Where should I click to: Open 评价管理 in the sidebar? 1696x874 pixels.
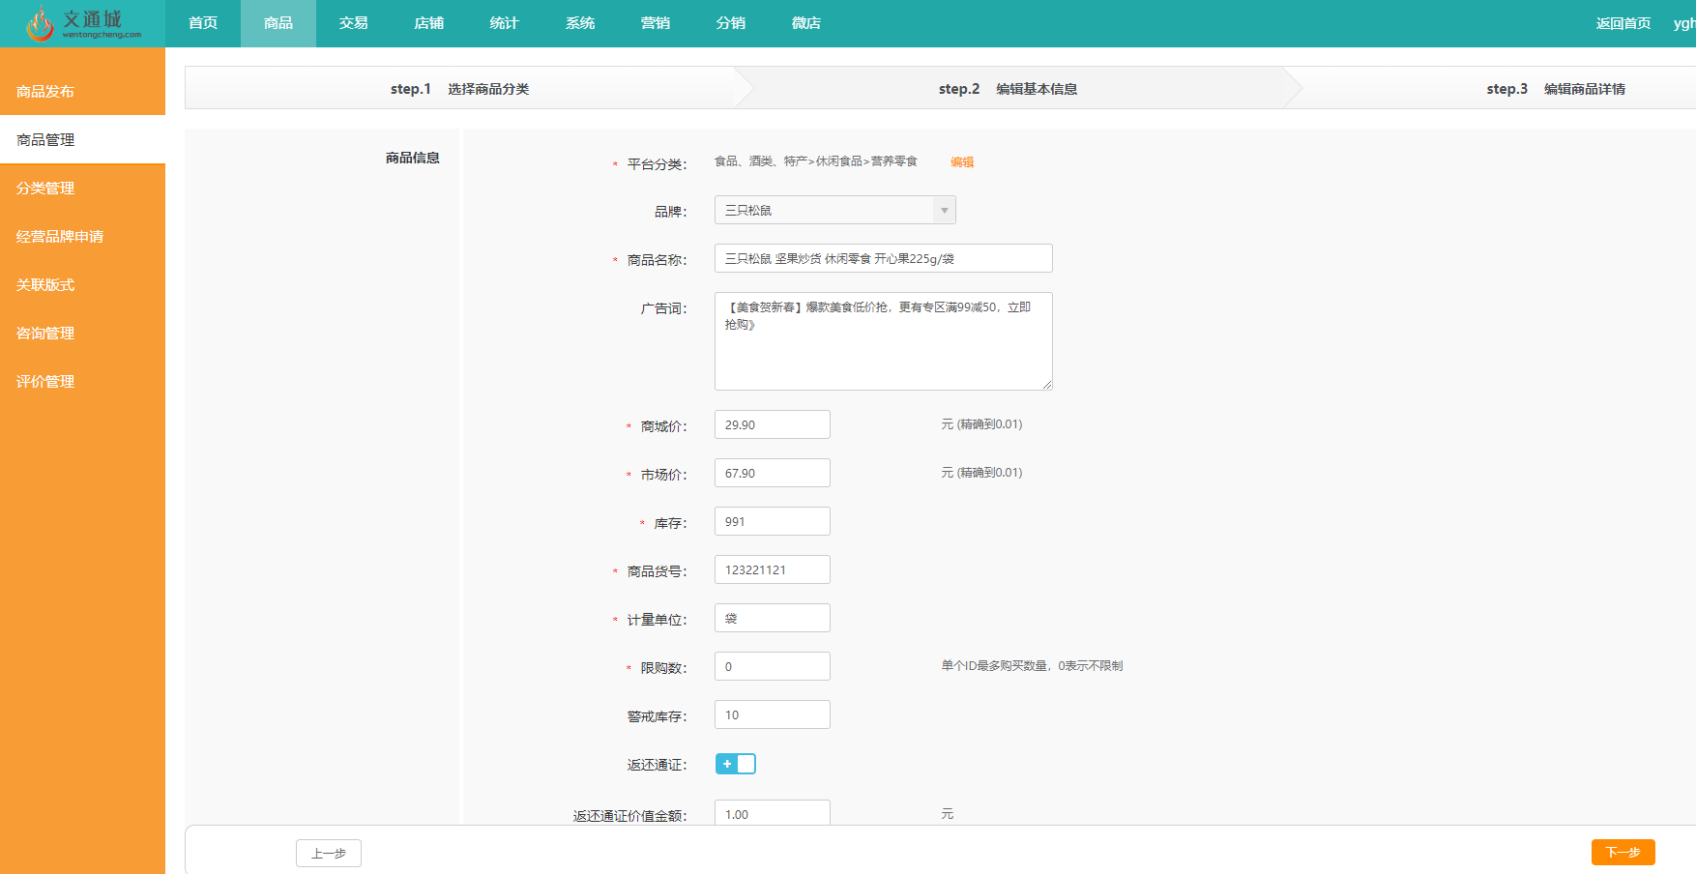pyautogui.click(x=82, y=381)
